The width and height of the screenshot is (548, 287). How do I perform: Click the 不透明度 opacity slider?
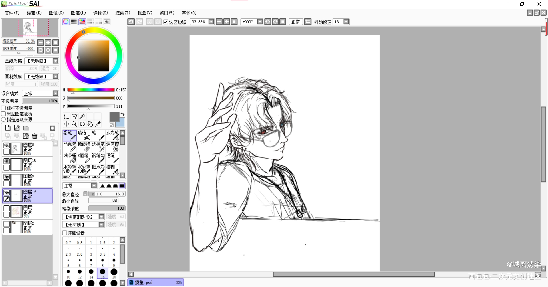pos(40,101)
